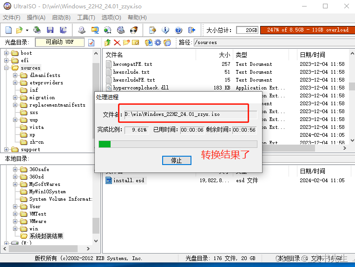Select hwcompatPE.txt in file list

[x=133, y=64]
